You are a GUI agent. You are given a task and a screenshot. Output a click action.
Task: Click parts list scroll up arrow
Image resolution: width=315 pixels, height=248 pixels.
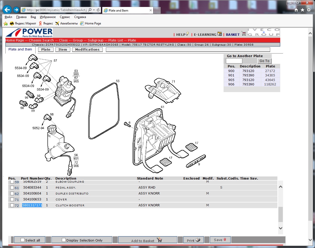pyautogui.click(x=280, y=187)
